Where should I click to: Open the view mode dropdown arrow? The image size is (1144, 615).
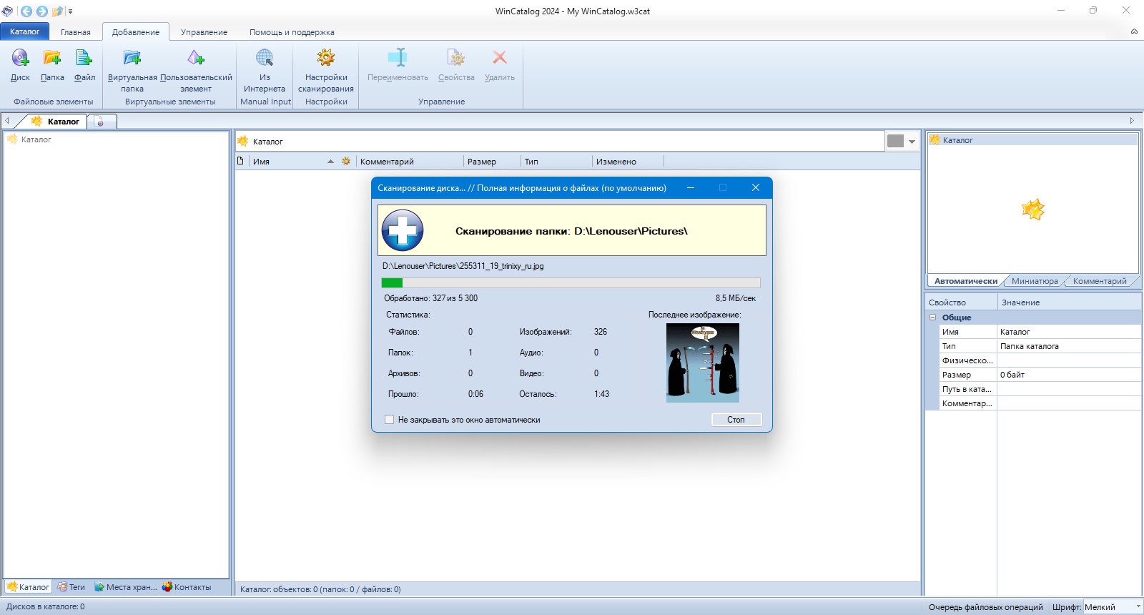(x=912, y=142)
